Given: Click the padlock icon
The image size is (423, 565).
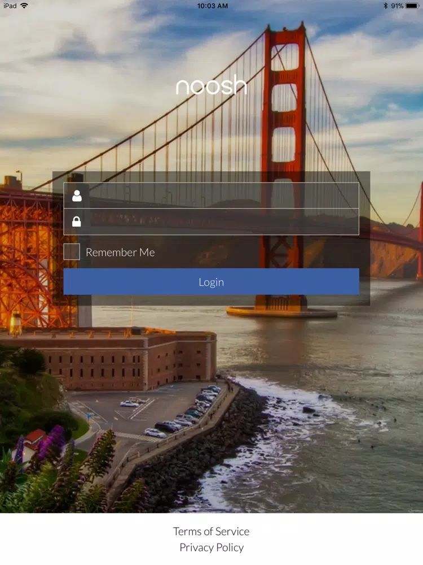Looking at the screenshot, I should (x=76, y=221).
